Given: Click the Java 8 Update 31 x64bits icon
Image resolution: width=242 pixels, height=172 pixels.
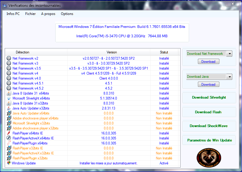Looking at the screenshot, I should point(9,93).
